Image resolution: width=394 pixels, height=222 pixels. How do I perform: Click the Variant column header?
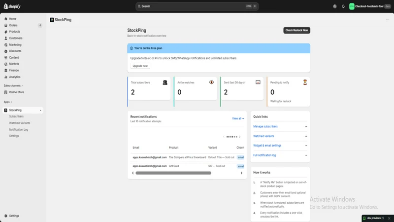coord(212,148)
